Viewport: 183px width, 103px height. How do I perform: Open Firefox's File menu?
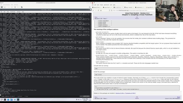coord(93,5)
